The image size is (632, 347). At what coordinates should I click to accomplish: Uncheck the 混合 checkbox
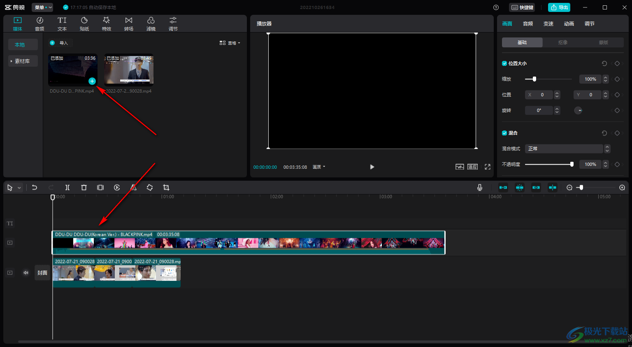click(504, 133)
